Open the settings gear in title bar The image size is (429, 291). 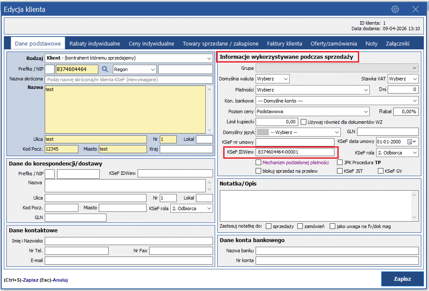[395, 9]
